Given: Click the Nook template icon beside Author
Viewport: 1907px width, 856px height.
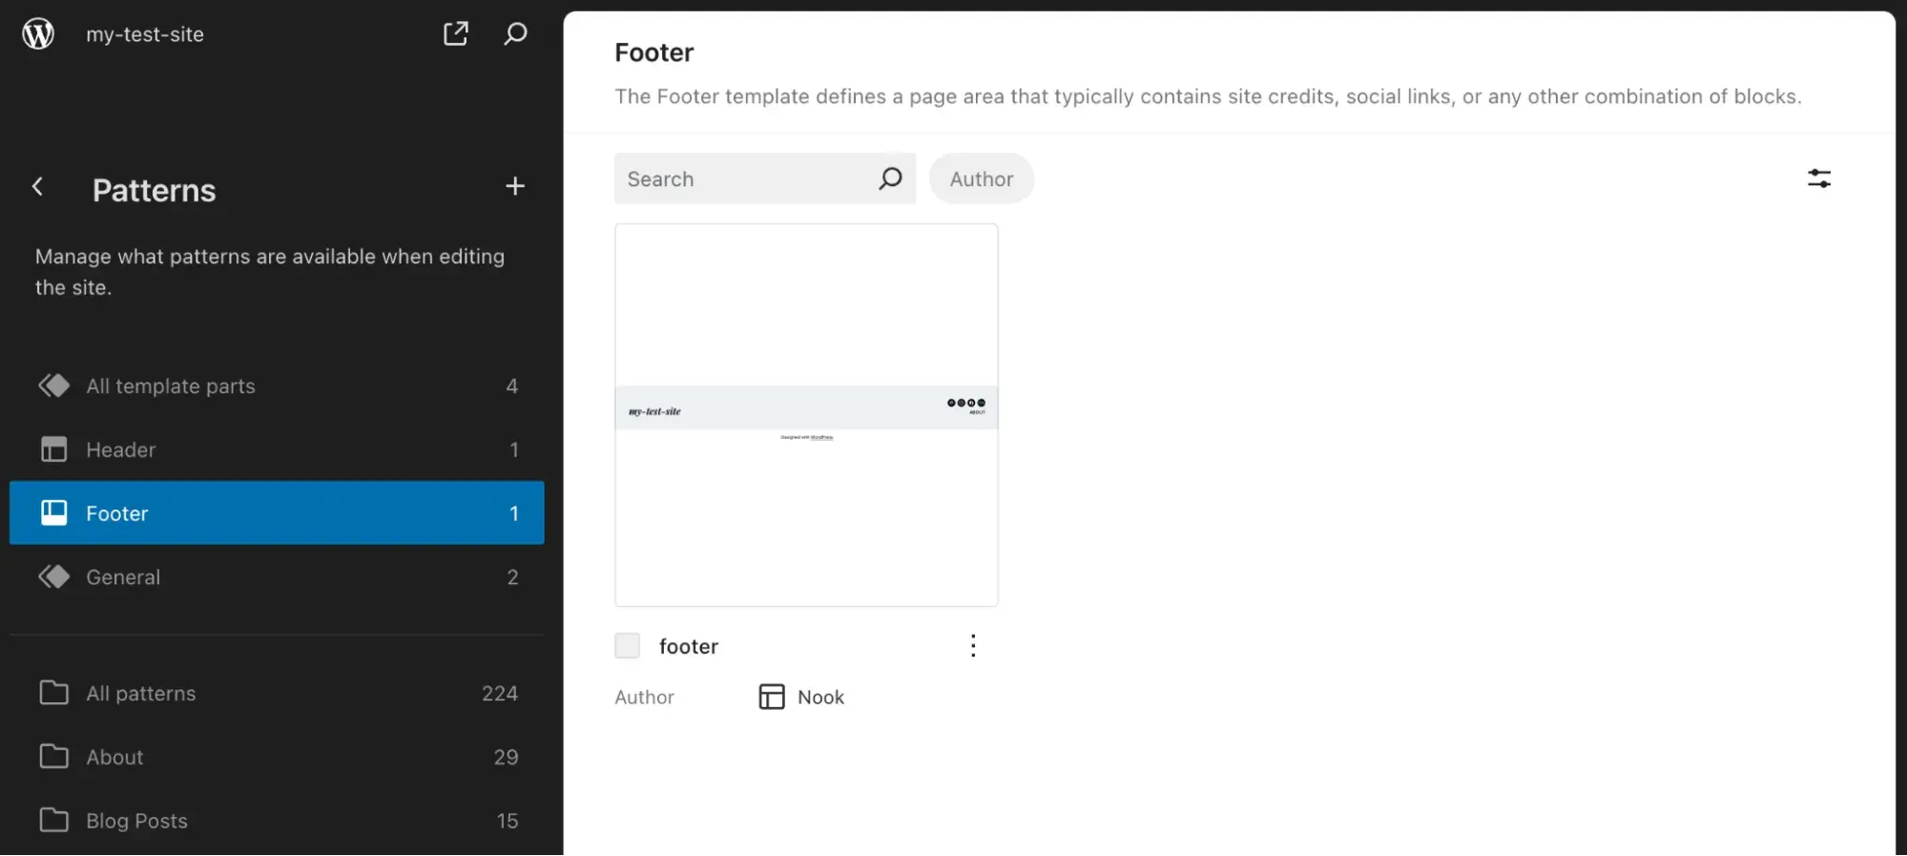Looking at the screenshot, I should coord(770,697).
